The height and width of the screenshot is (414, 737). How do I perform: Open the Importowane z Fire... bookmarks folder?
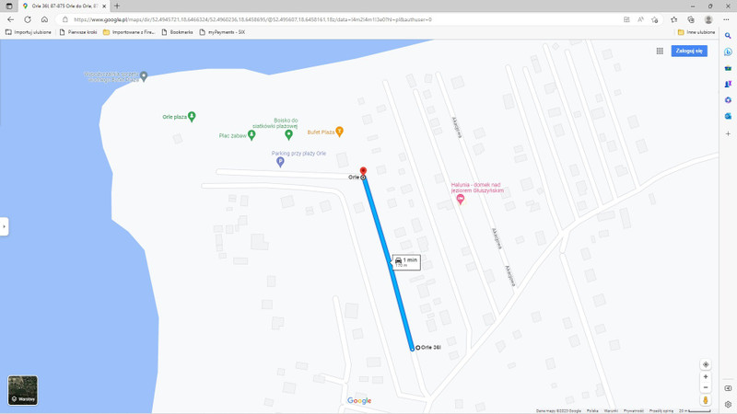129,32
